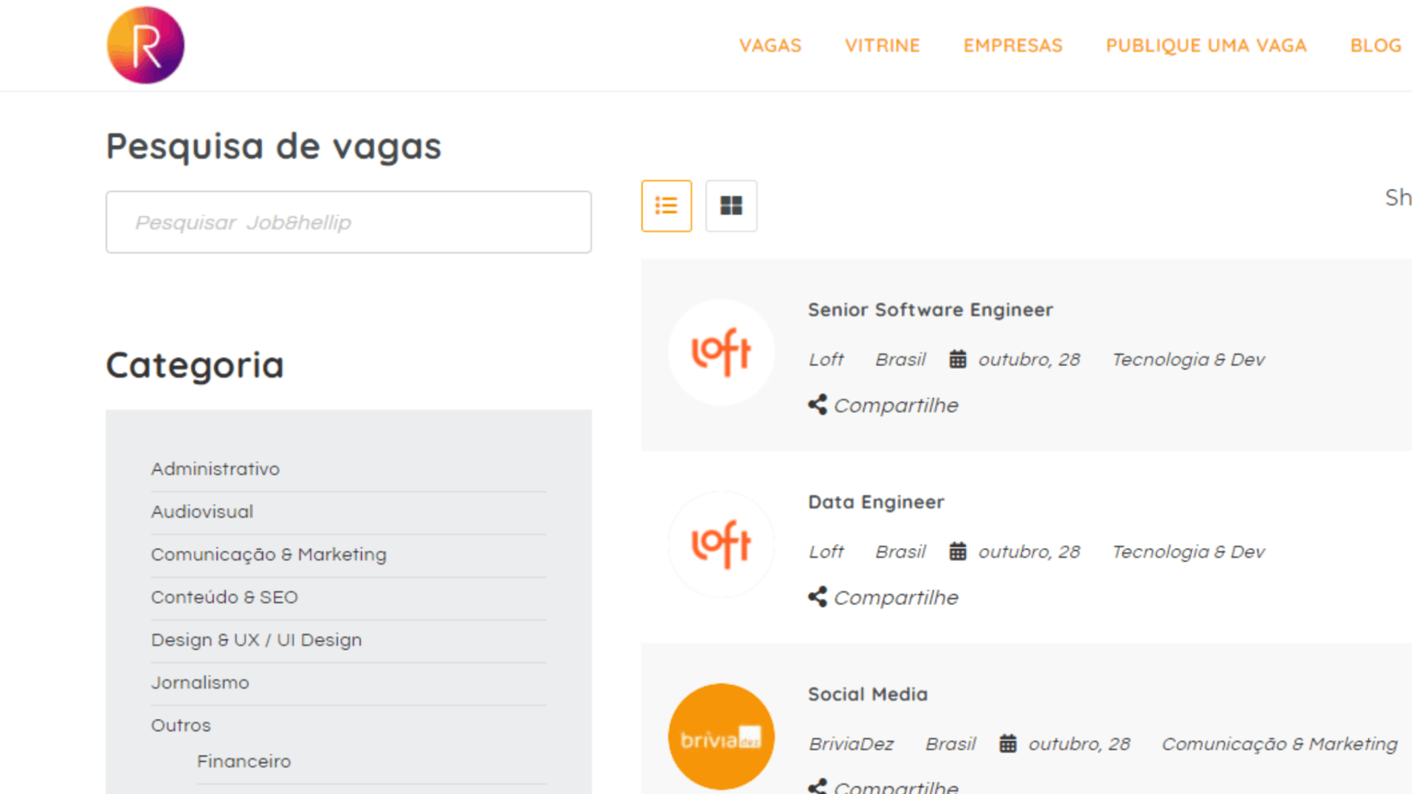This screenshot has width=1412, height=794.
Task: Filter by Administrativo category
Action: [216, 469]
